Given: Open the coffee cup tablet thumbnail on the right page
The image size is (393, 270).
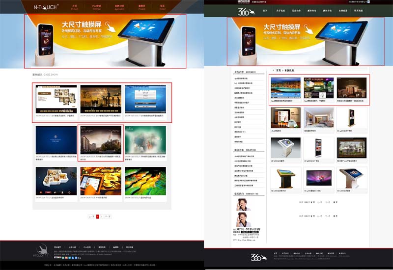Looking at the screenshot, I should (284, 118).
